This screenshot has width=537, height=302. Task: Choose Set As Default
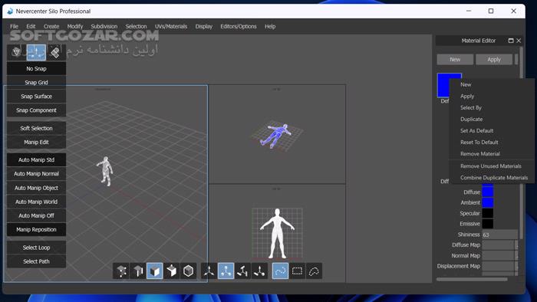(492, 130)
